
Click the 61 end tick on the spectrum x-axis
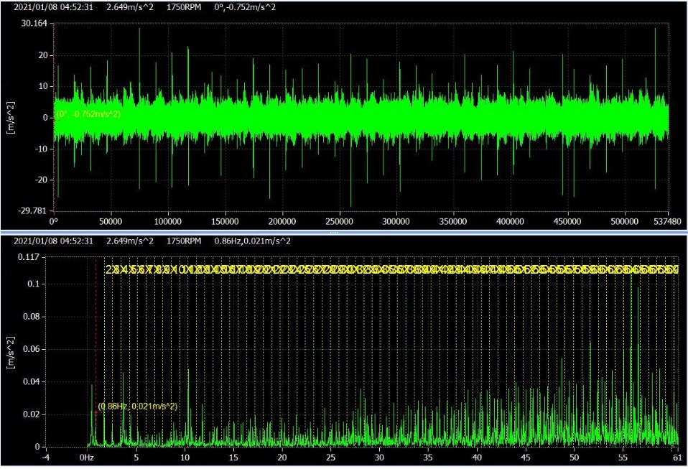click(x=677, y=457)
